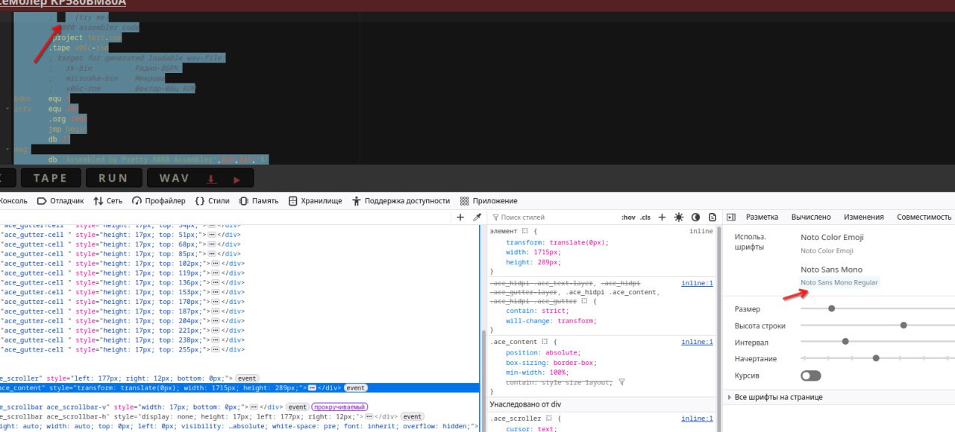Click the WAV download arrow icon
955x432 pixels.
[x=211, y=179]
